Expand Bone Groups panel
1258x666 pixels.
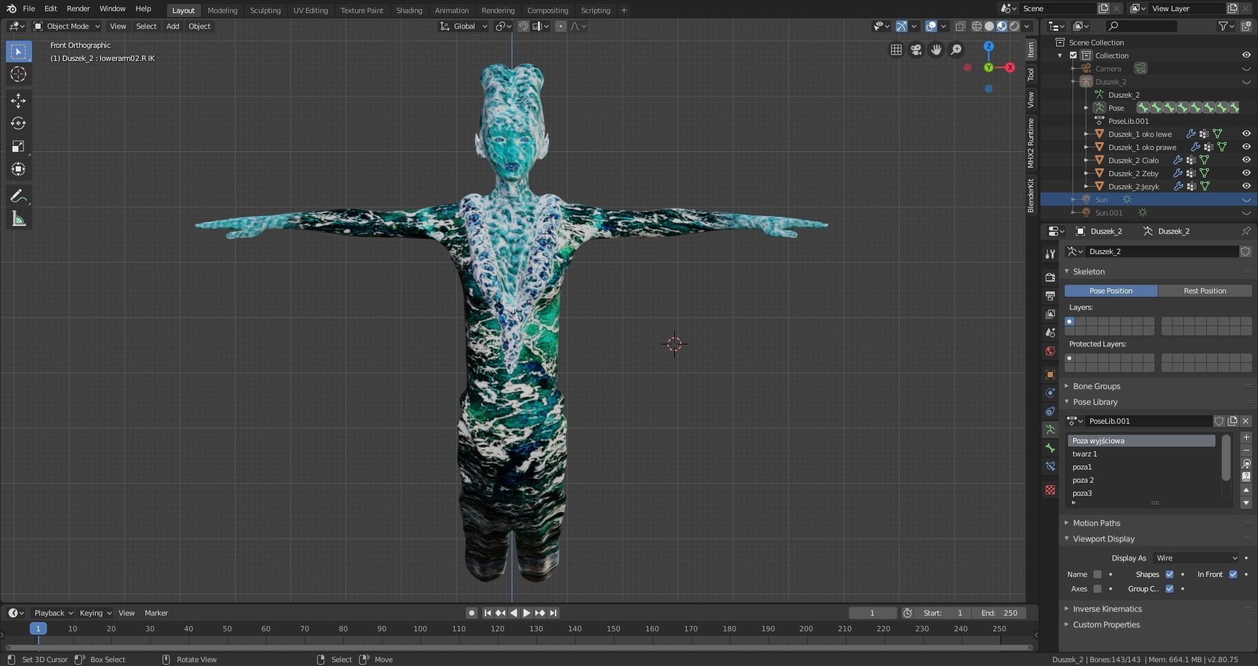1096,386
